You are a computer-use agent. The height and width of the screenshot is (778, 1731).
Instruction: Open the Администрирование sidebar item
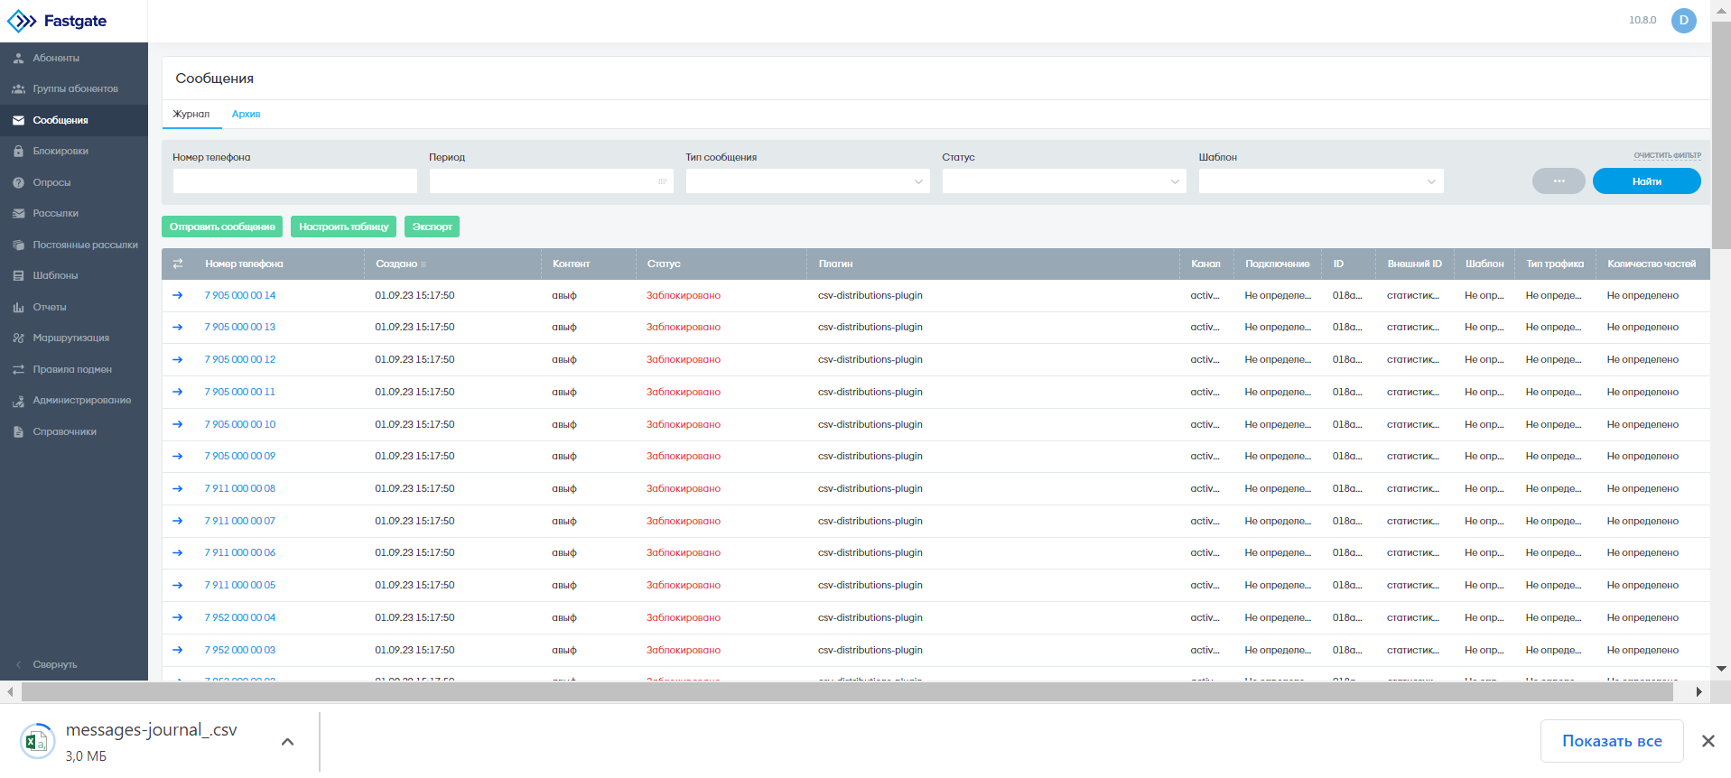[74, 401]
